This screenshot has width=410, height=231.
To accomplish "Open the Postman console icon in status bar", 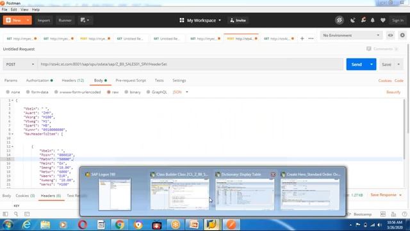I will [27, 214].
